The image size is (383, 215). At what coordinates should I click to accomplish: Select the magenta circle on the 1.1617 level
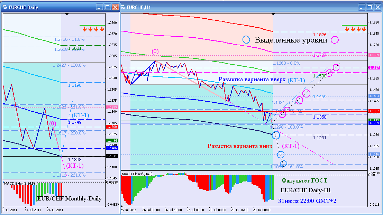click(336, 67)
